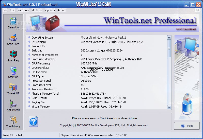
Task: Click the copyright notice text
Action: [104, 125]
